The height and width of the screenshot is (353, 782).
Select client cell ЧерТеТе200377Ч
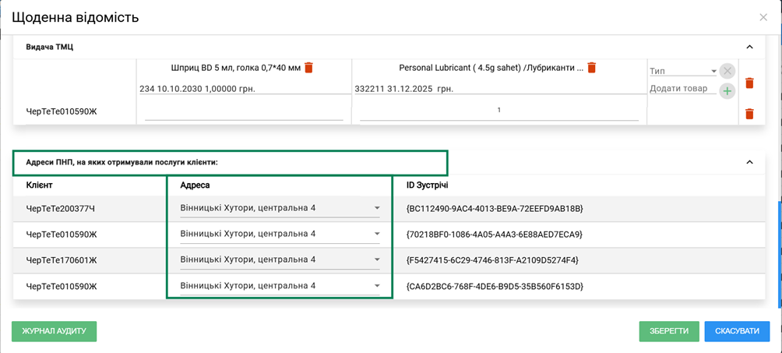pyautogui.click(x=60, y=208)
